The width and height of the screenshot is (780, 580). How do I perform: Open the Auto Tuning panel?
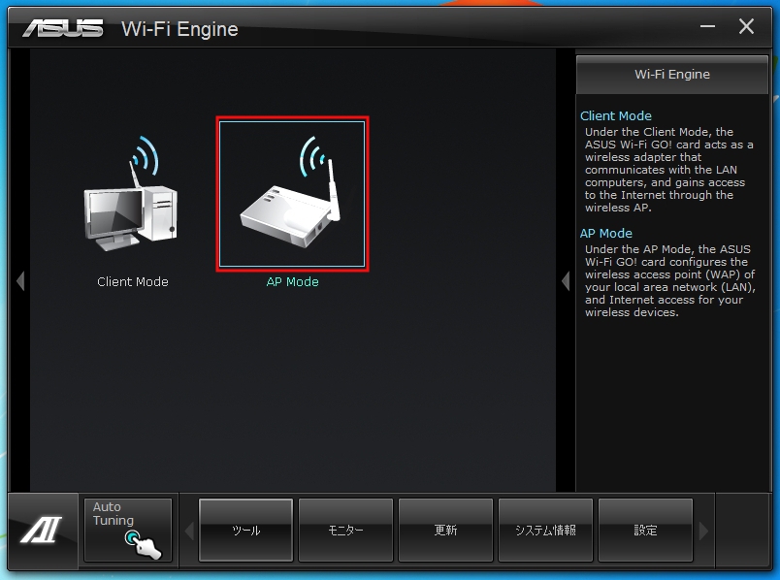click(x=128, y=530)
